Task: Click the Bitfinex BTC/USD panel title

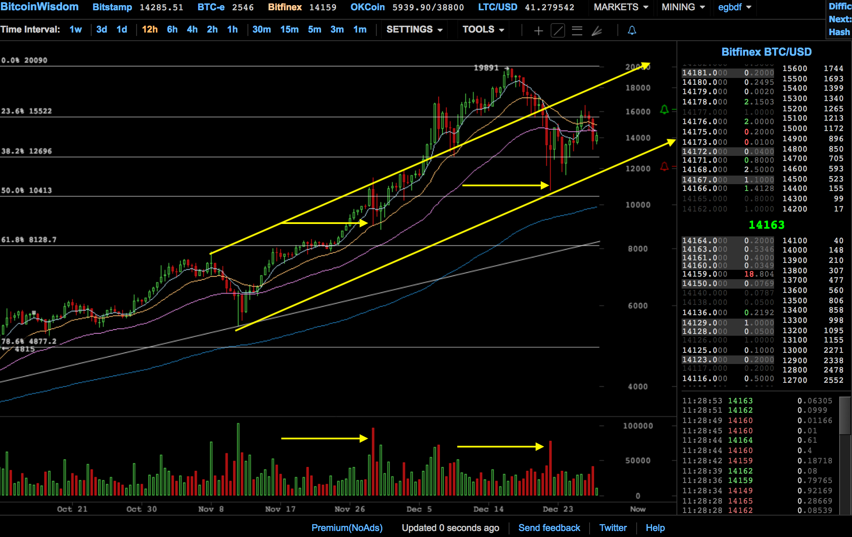Action: tap(766, 52)
